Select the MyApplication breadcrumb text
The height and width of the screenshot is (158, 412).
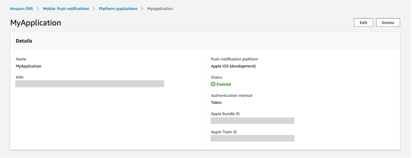coord(160,9)
